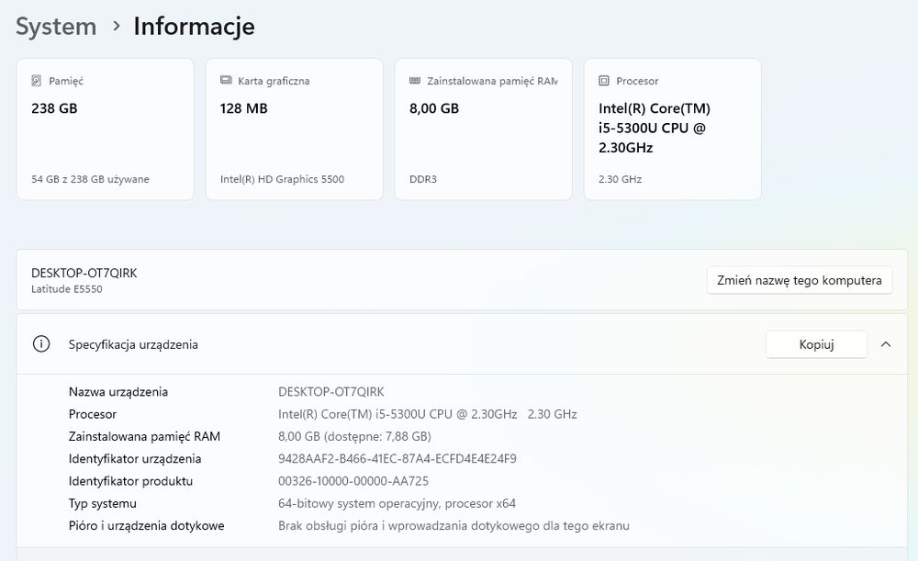Click the Kopiuj button
The height and width of the screenshot is (561, 918).
click(x=816, y=344)
